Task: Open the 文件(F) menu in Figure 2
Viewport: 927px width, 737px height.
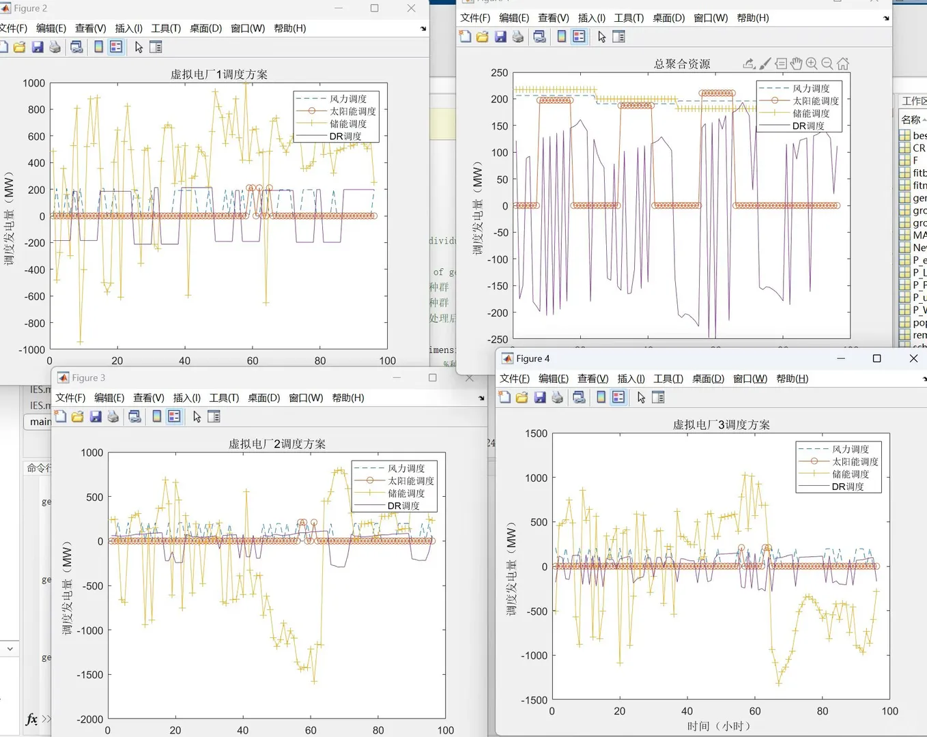Action: 13,28
